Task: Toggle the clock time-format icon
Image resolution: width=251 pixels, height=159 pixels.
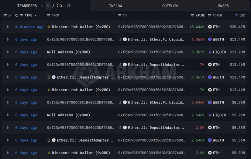Action: (x=17, y=15)
